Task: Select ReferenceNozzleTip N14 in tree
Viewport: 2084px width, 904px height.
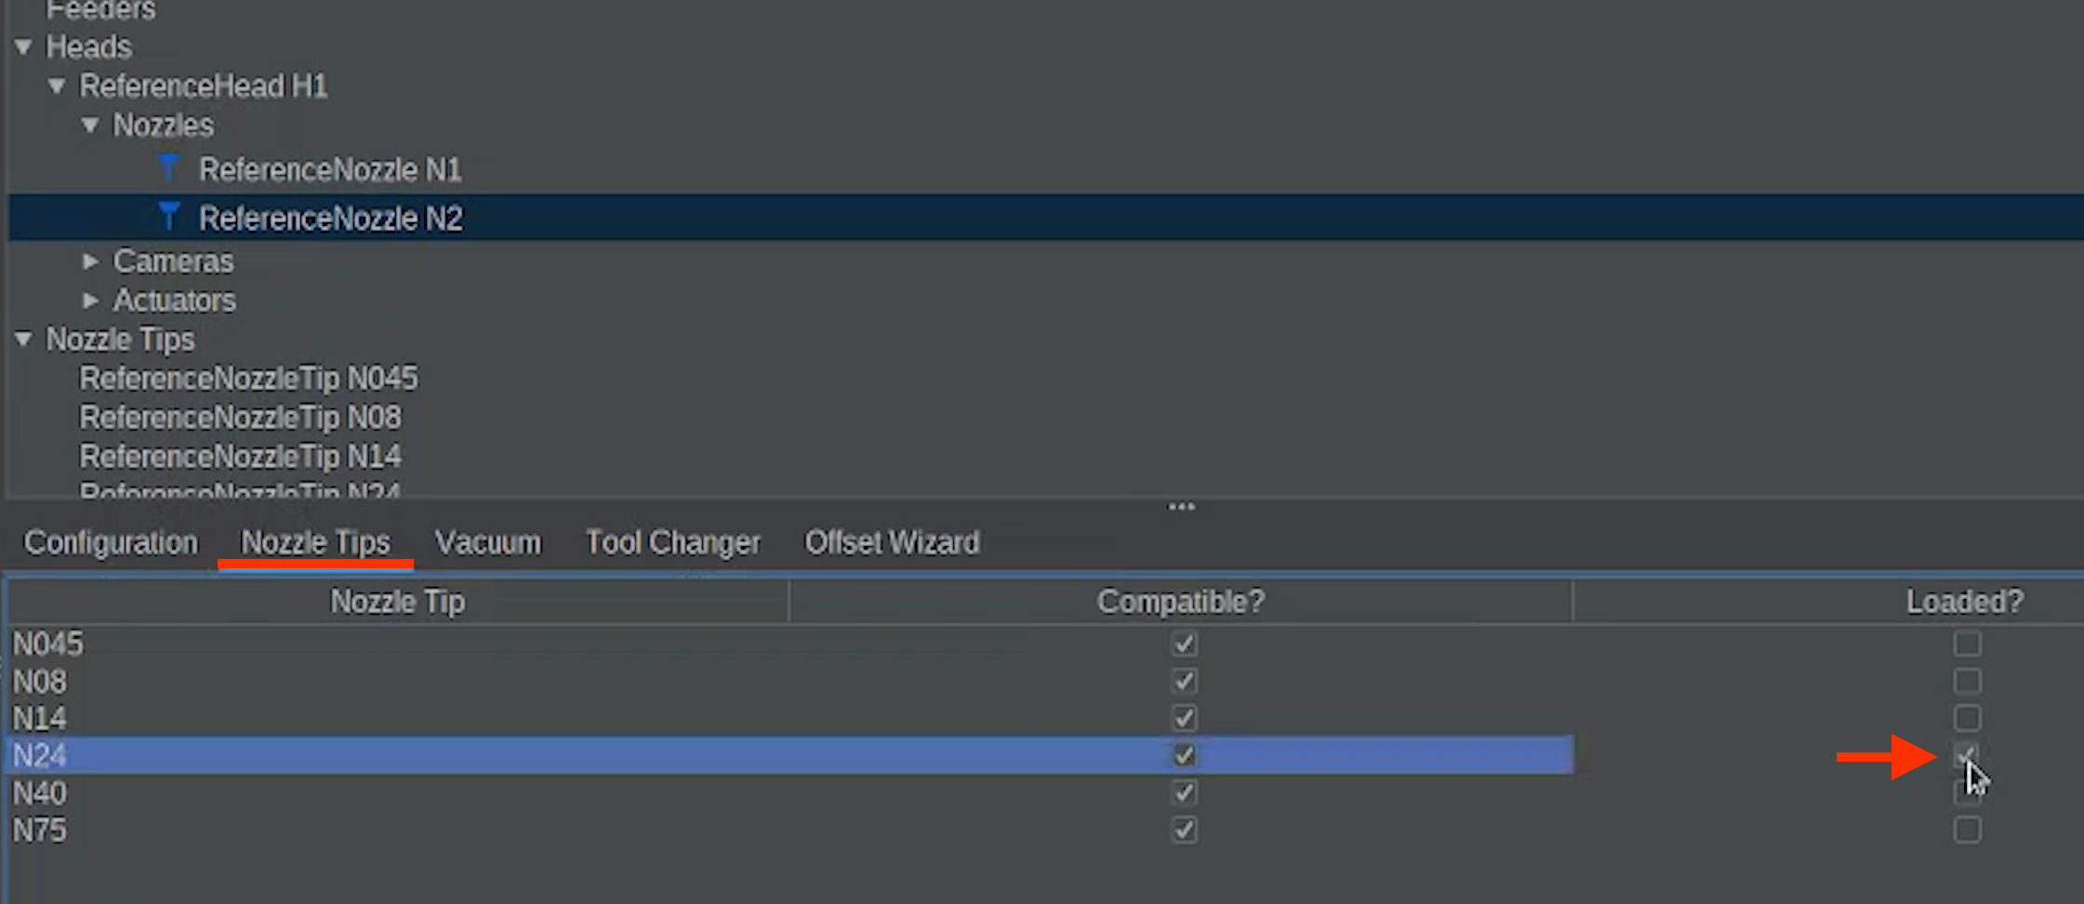Action: coord(240,457)
